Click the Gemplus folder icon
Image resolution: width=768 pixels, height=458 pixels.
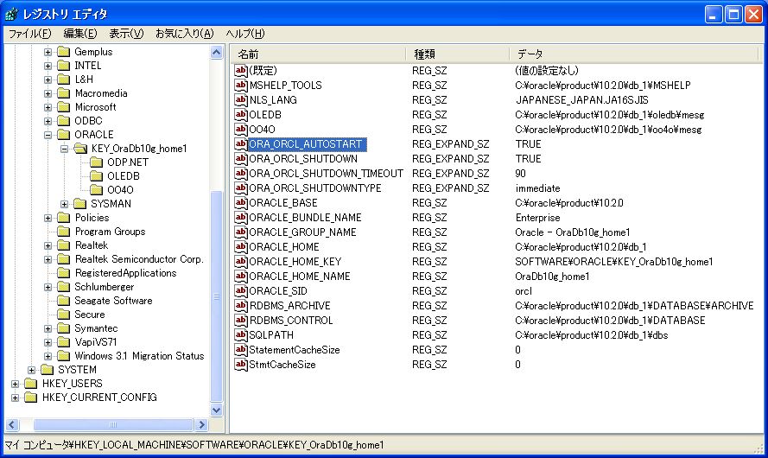[x=64, y=52]
